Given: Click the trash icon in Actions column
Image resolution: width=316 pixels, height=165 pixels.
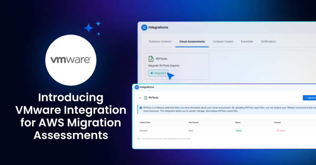Looking at the screenshot, I should pyautogui.click(x=277, y=131).
